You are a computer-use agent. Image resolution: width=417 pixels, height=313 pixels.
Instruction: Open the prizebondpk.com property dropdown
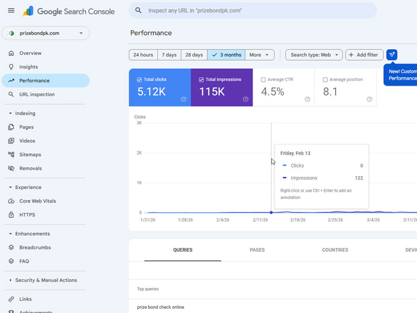point(46,33)
